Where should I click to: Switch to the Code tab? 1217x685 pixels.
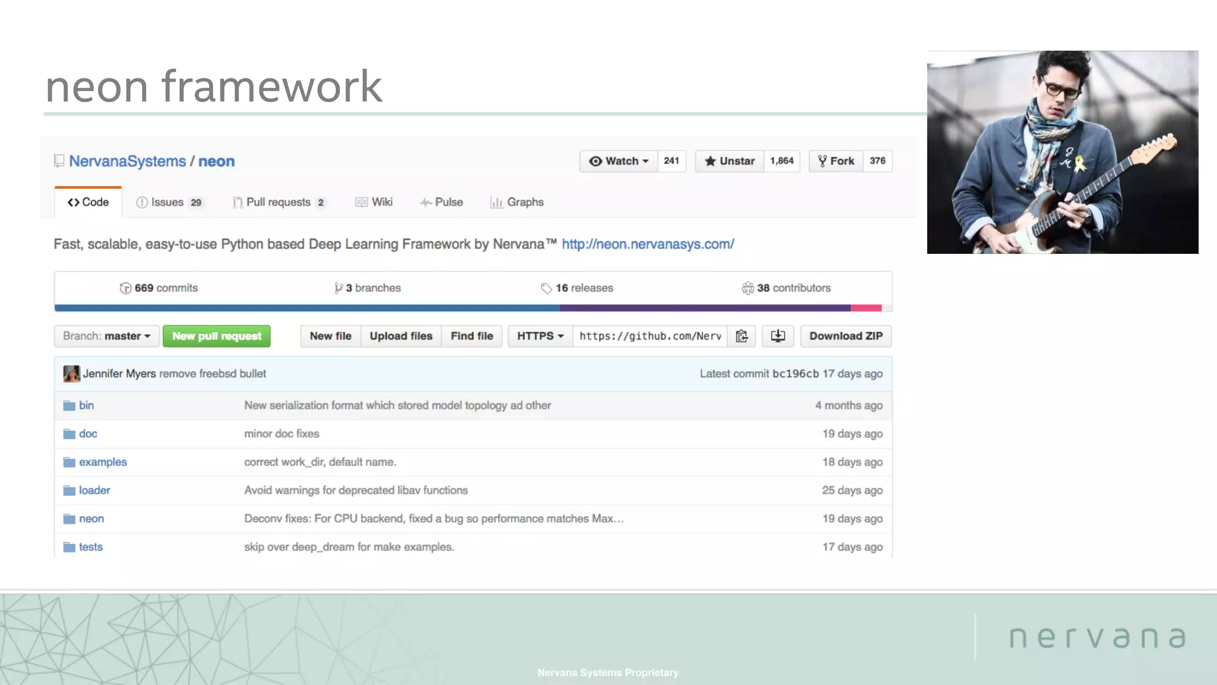(88, 202)
